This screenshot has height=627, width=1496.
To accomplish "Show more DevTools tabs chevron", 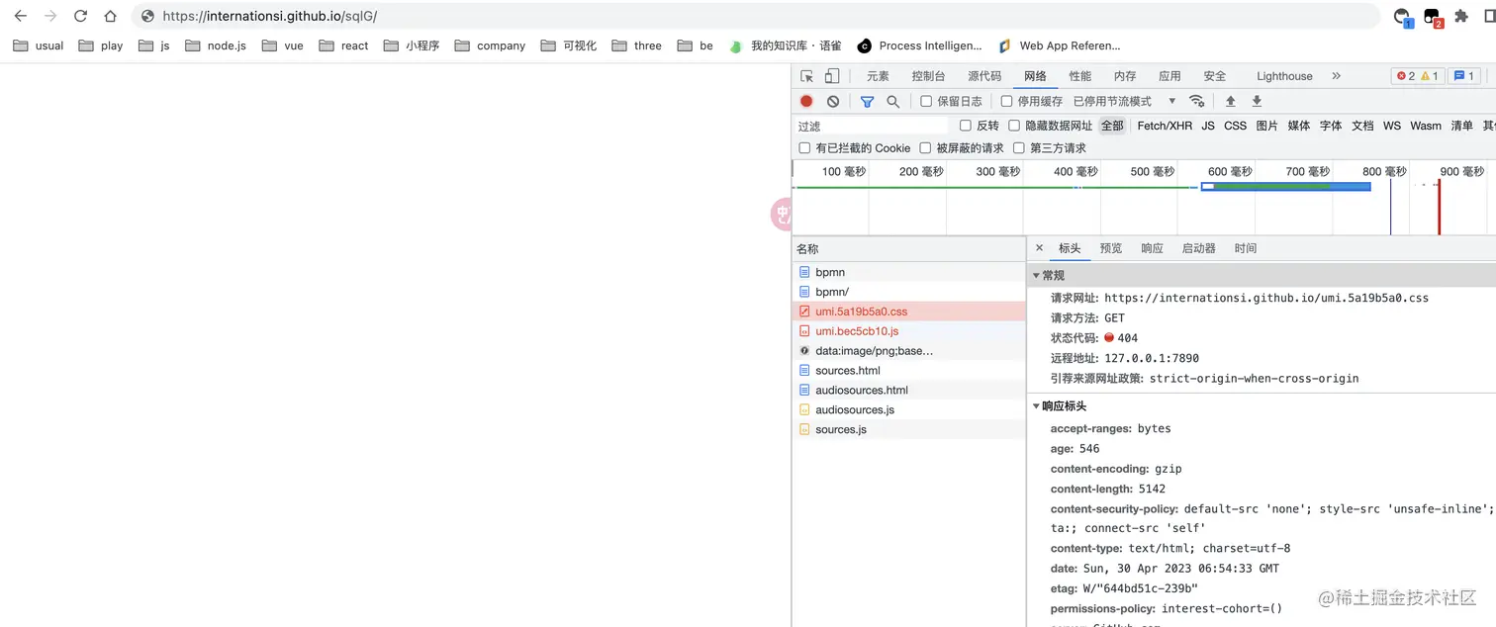I will point(1336,76).
